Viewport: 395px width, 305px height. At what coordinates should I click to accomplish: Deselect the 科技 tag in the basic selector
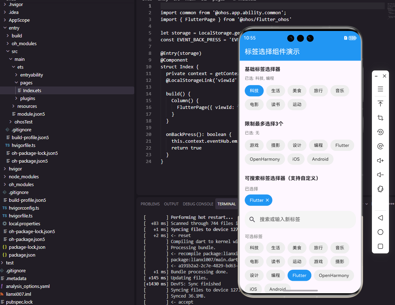(x=254, y=91)
